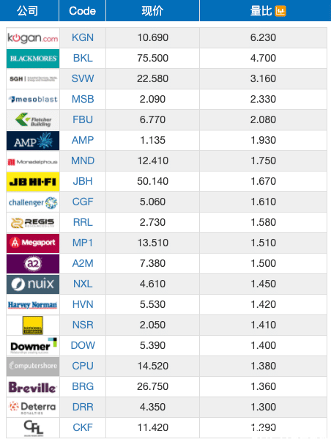The width and height of the screenshot is (331, 442).
Task: Follow the BKL code link
Action: coord(83,58)
